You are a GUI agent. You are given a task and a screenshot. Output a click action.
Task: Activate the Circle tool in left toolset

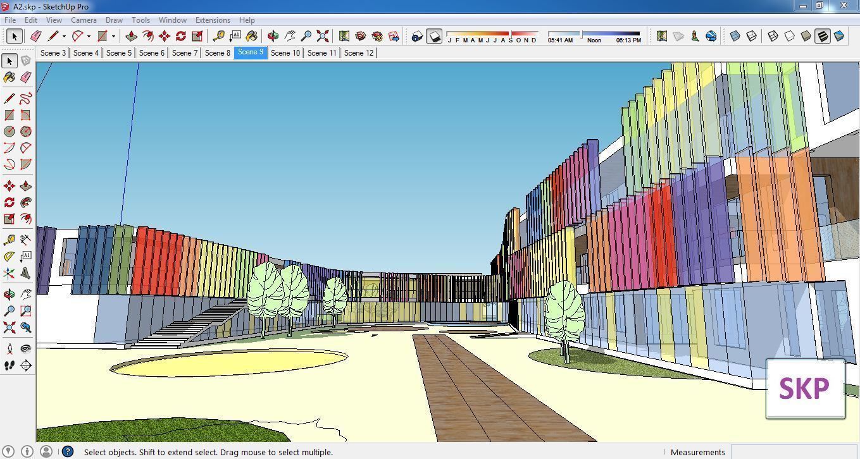(x=9, y=132)
